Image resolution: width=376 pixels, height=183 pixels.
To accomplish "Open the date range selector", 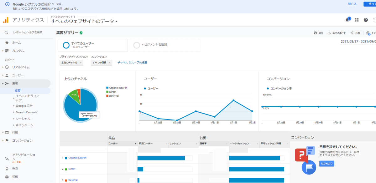I will pyautogui.click(x=358, y=41).
